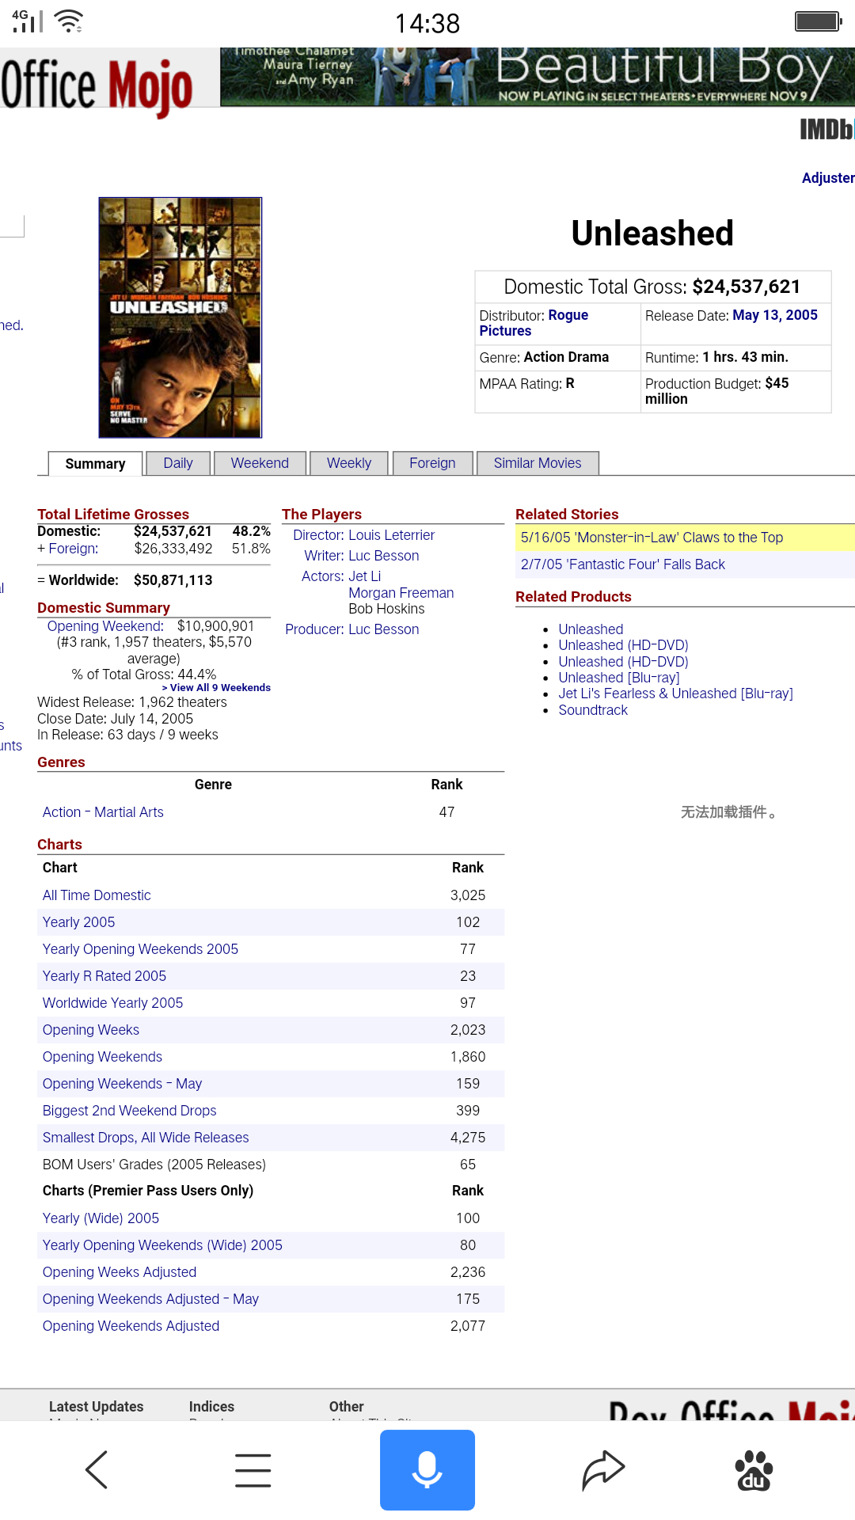Image resolution: width=855 pixels, height=1520 pixels.
Task: Open the Foreign tab
Action: pyautogui.click(x=432, y=463)
